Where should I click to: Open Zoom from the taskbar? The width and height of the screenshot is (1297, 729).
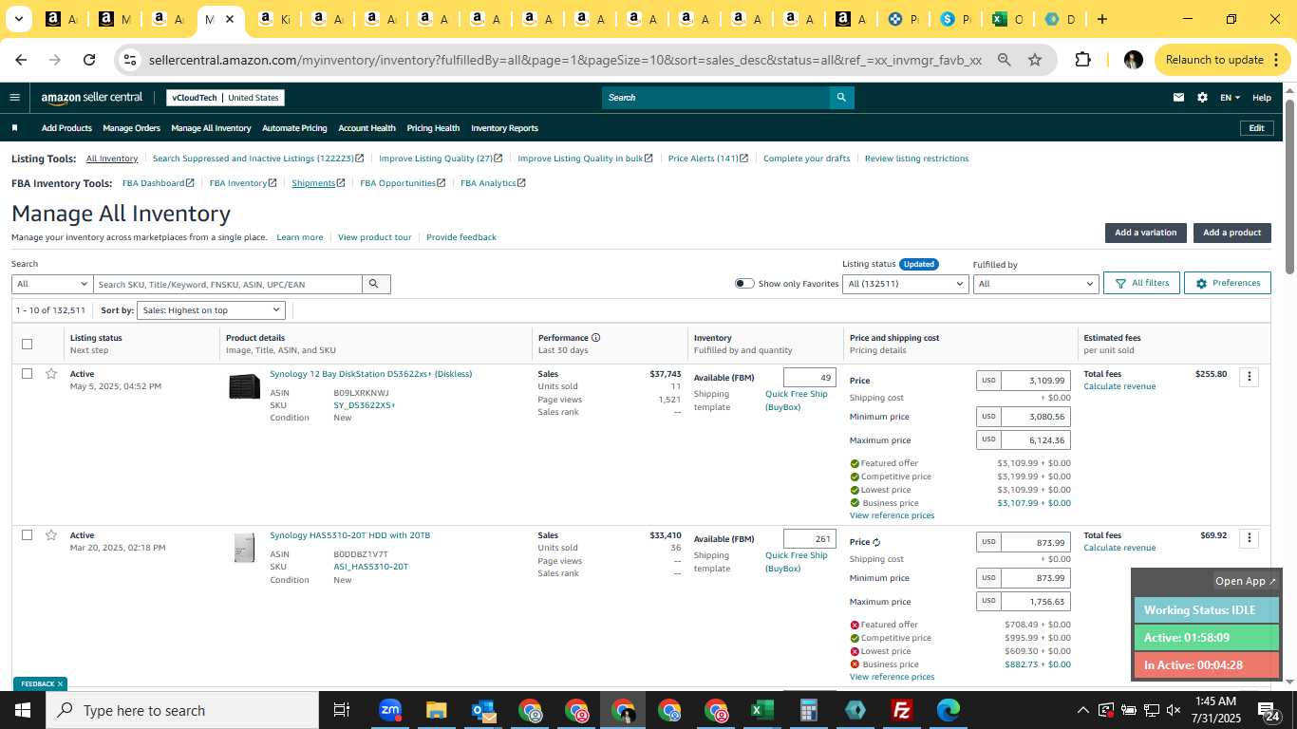pos(390,710)
